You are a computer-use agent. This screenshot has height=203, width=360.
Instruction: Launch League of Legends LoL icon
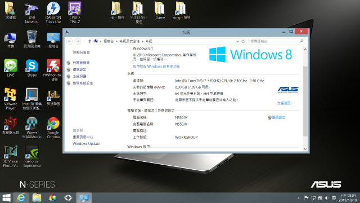point(53,98)
